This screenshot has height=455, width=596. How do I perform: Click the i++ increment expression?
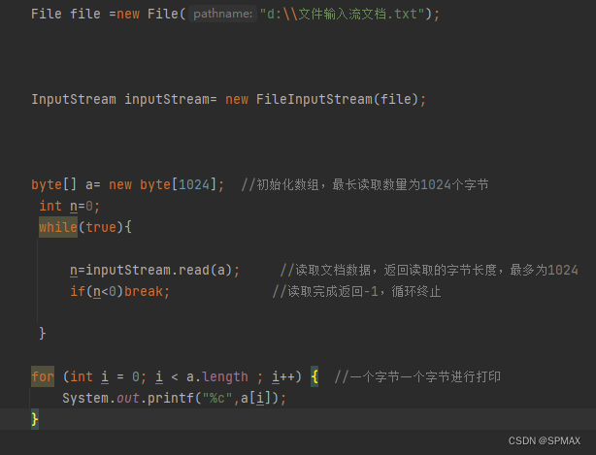point(282,376)
